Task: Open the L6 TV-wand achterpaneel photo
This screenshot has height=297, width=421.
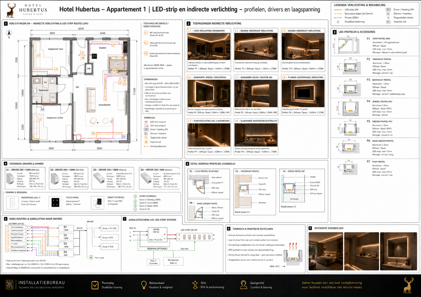Action: [x=303, y=93]
